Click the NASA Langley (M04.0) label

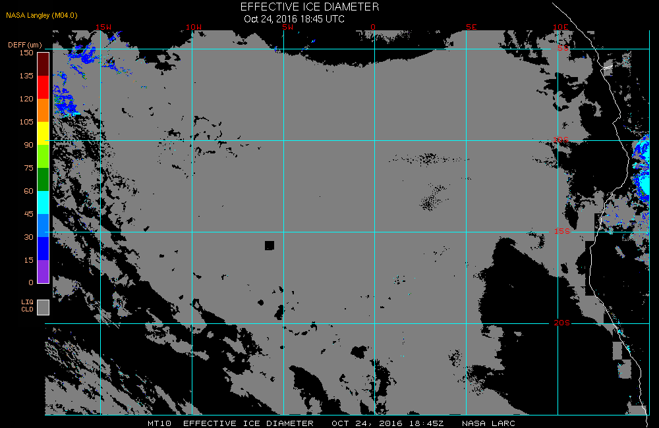tap(42, 15)
